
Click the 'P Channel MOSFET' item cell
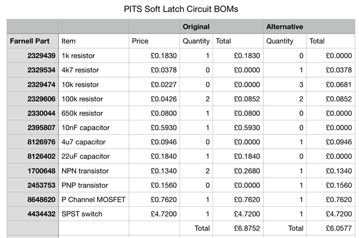click(x=93, y=200)
